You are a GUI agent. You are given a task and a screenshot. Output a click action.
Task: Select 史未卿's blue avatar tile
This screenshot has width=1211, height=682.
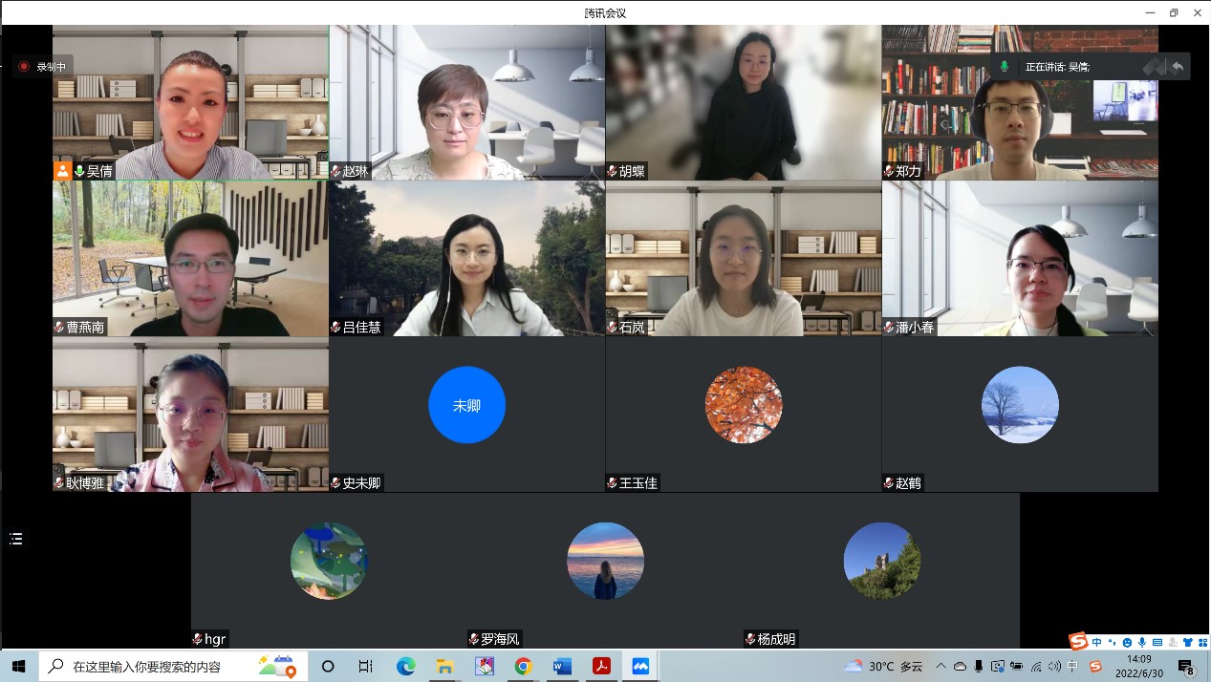[x=466, y=405]
